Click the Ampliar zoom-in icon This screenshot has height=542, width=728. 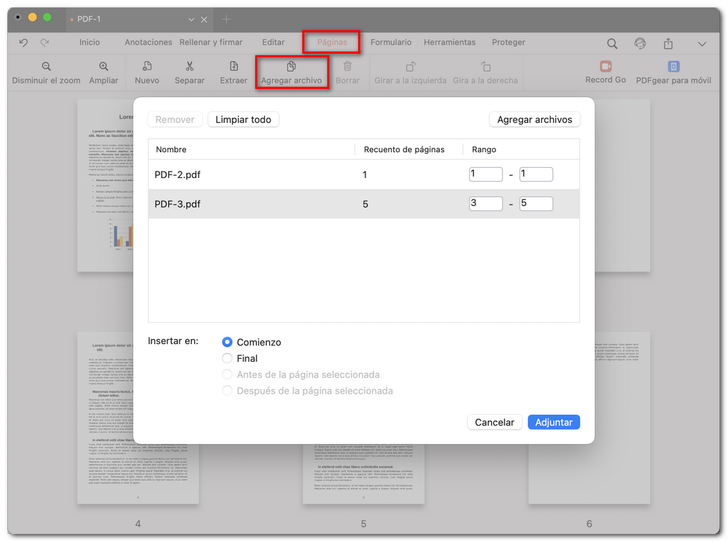coord(104,66)
